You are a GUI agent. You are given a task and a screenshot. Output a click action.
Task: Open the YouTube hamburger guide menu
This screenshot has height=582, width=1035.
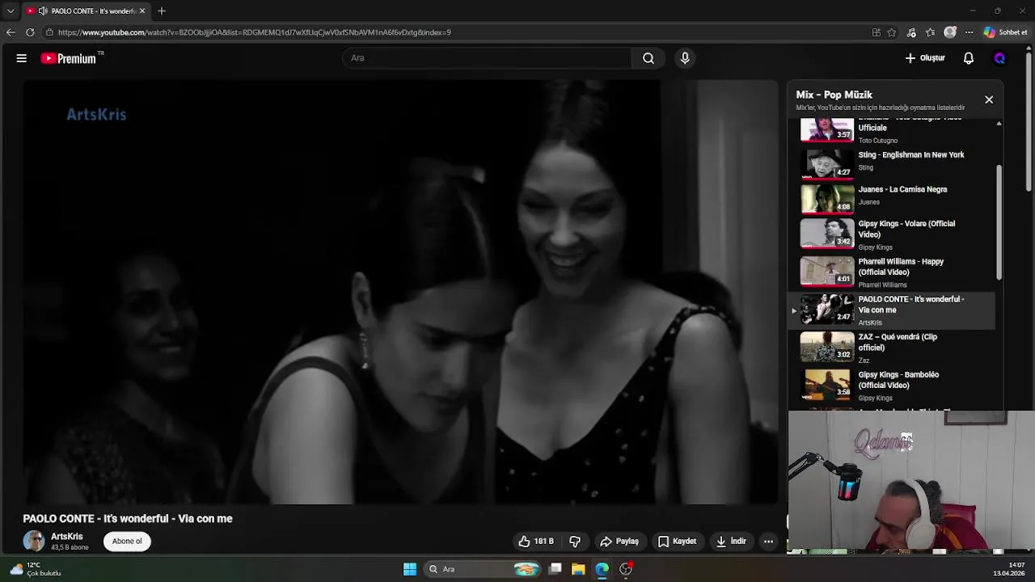pyautogui.click(x=22, y=58)
